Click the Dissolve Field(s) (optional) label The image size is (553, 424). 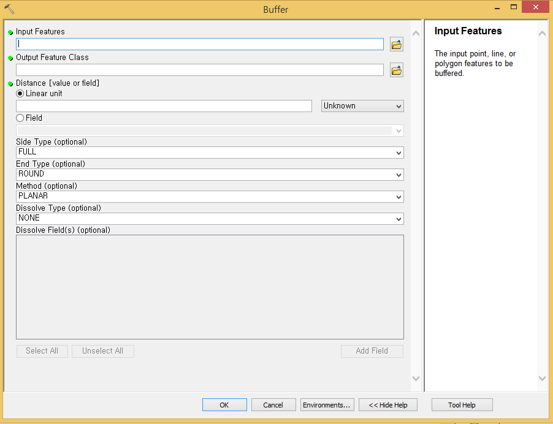point(63,230)
